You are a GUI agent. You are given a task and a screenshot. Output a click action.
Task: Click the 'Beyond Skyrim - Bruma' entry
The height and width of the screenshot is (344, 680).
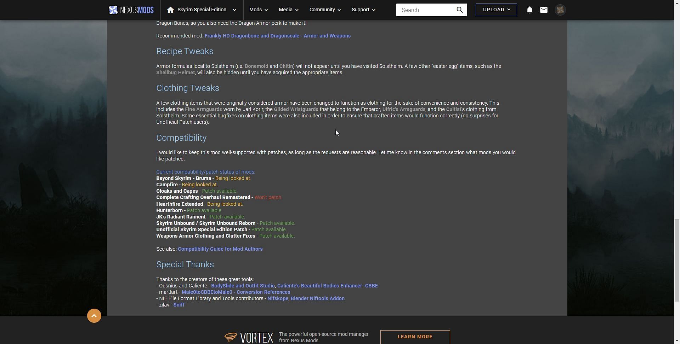pyautogui.click(x=183, y=178)
